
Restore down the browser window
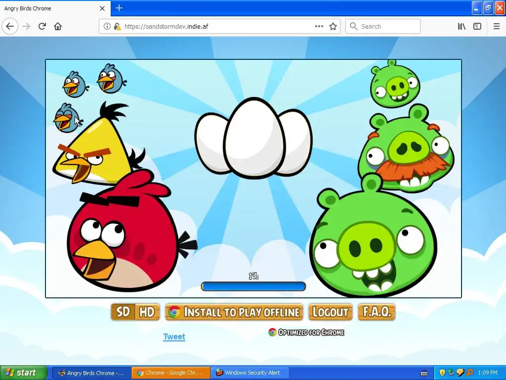point(488,8)
